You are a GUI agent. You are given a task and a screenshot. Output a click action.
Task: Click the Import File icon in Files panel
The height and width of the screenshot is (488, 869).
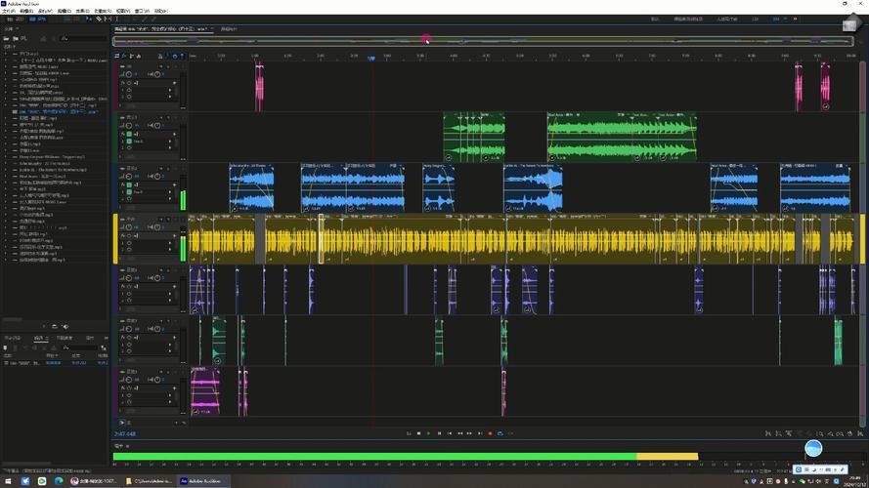(16, 39)
